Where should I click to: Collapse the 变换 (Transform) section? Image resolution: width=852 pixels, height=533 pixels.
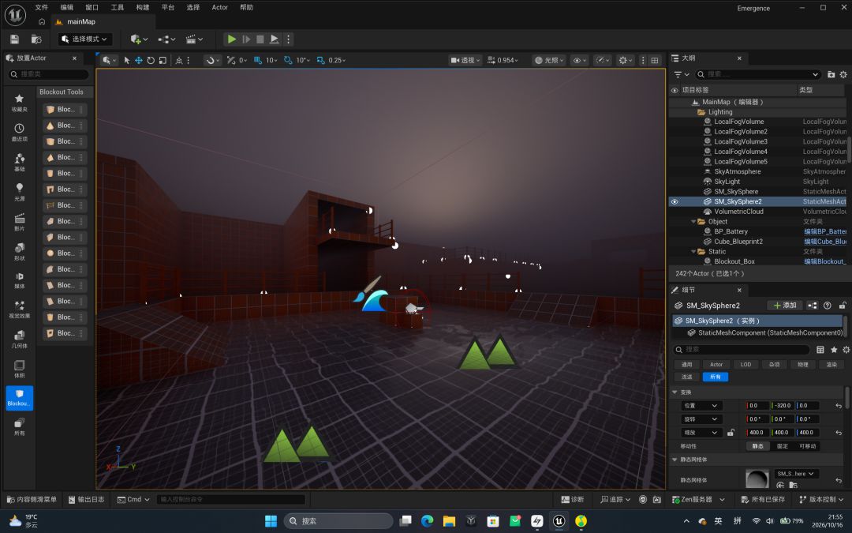(674, 392)
